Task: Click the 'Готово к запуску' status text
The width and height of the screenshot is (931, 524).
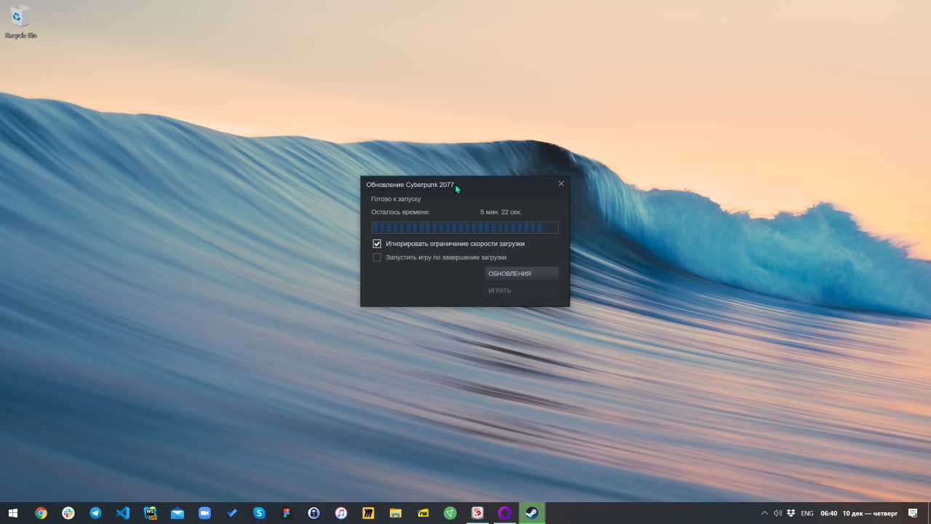Action: point(396,199)
